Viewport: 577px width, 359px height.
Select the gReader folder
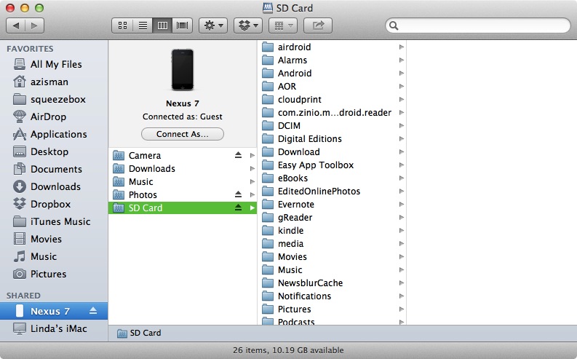[333, 218]
